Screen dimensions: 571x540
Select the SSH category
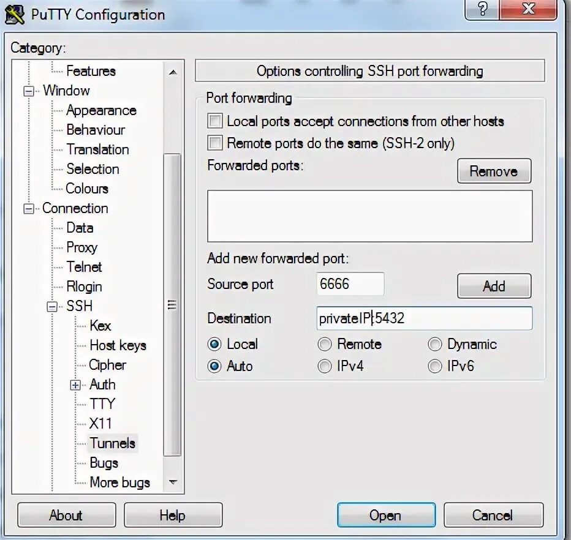80,306
